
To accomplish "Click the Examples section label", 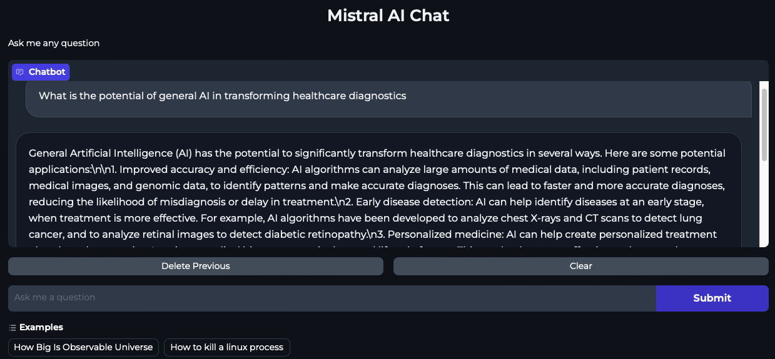I will point(41,327).
